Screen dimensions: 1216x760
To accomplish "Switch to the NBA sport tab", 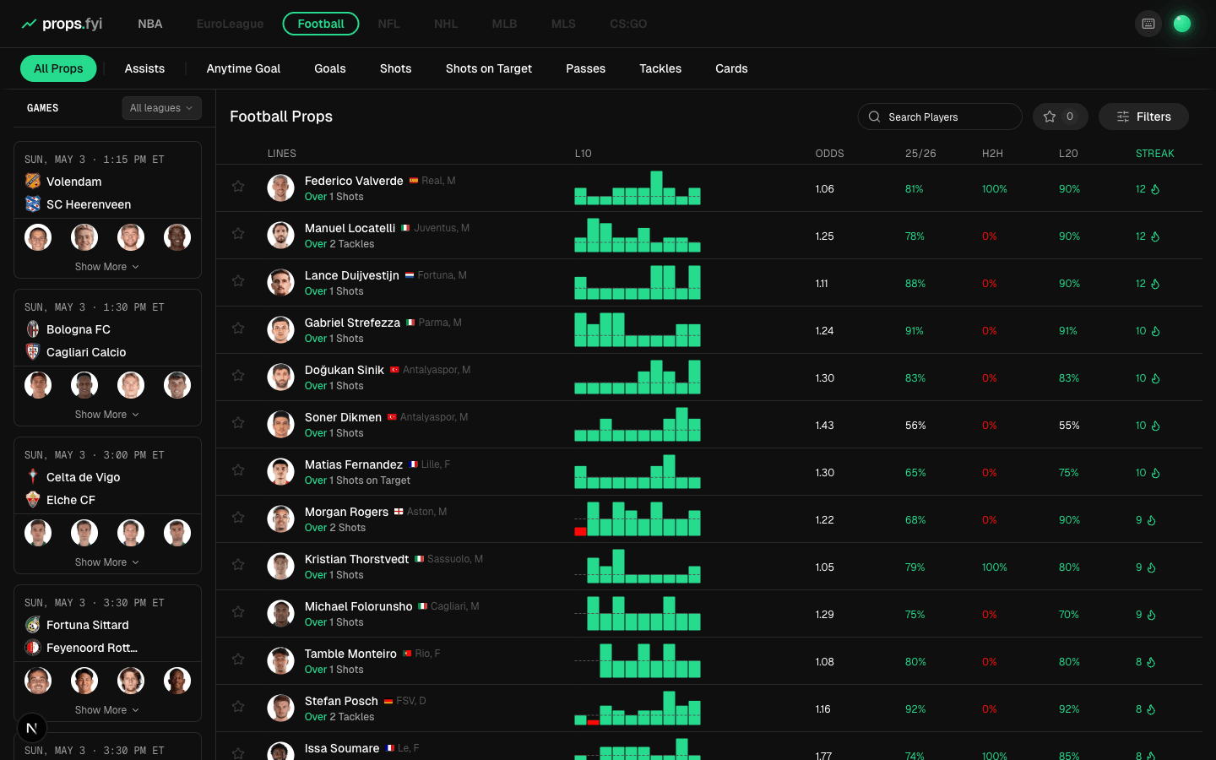I will [150, 24].
